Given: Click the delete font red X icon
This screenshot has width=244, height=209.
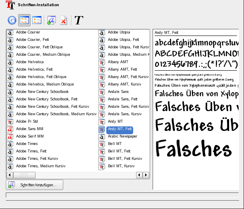Looking at the screenshot, I should pyautogui.click(x=64, y=20).
